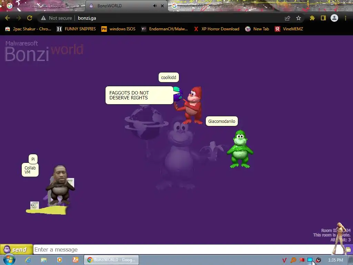Reload the bonzi.ga page
This screenshot has height=265, width=353.
point(30,18)
